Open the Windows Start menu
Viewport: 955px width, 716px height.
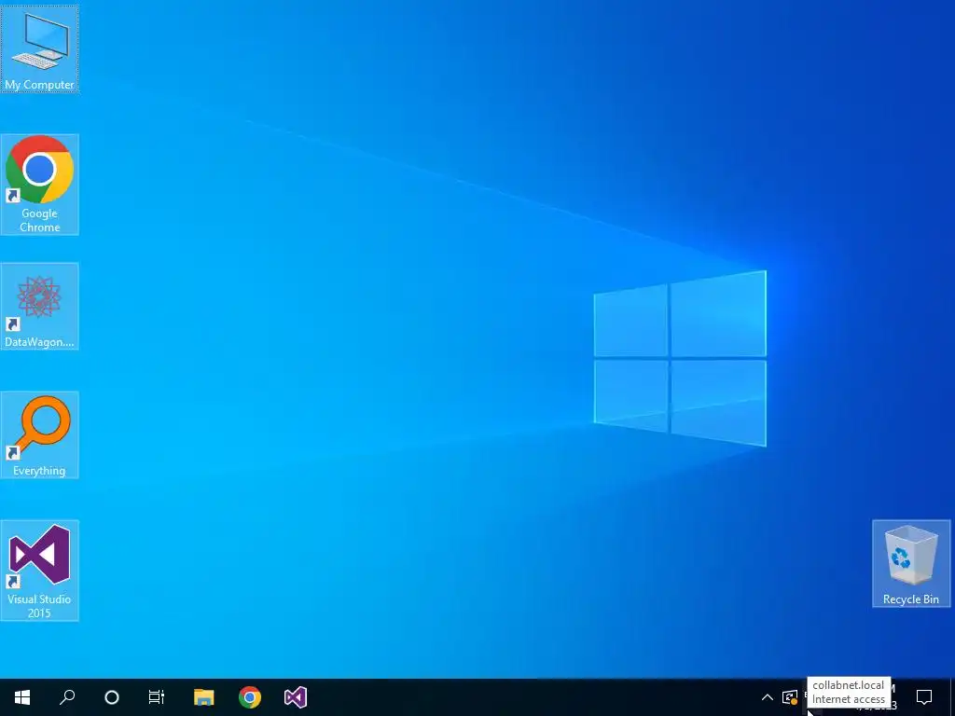pyautogui.click(x=22, y=697)
